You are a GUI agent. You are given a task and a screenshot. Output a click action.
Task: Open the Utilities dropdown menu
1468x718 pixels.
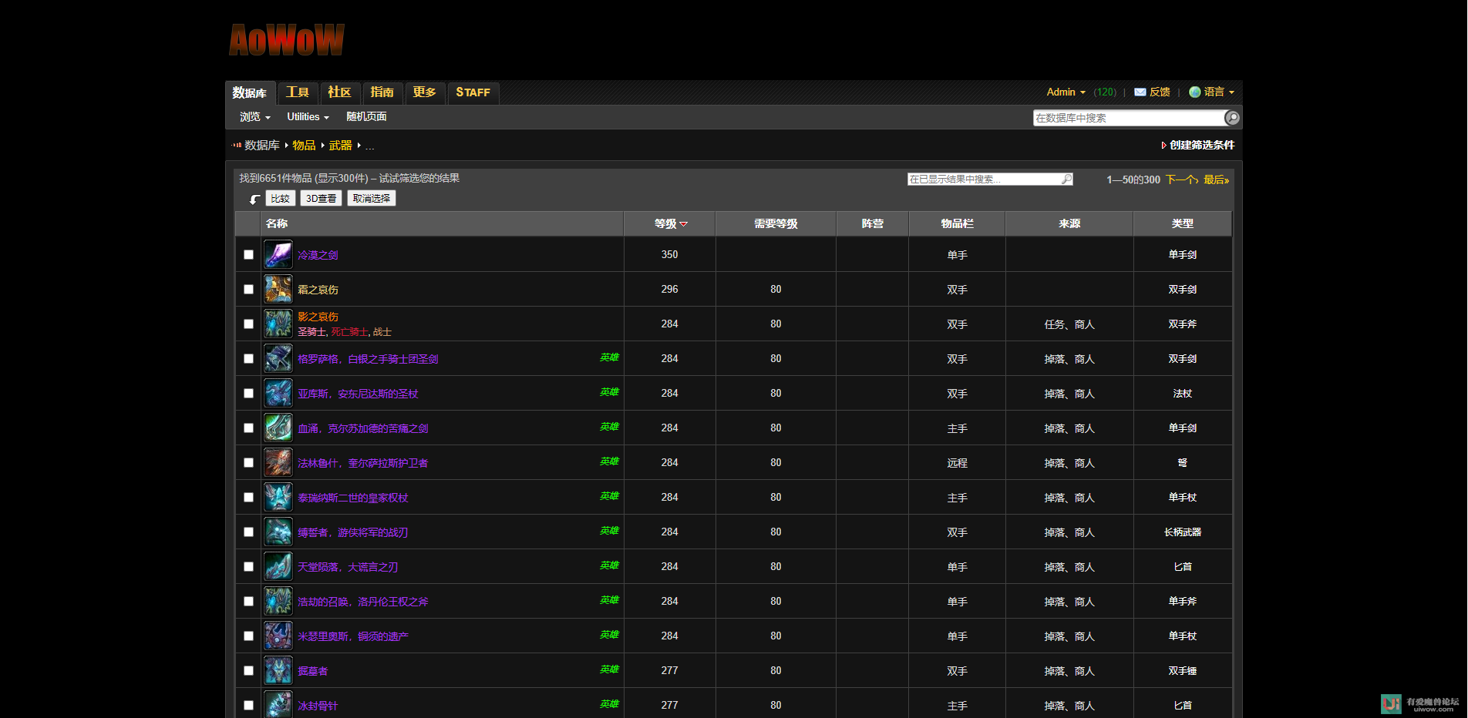[308, 117]
